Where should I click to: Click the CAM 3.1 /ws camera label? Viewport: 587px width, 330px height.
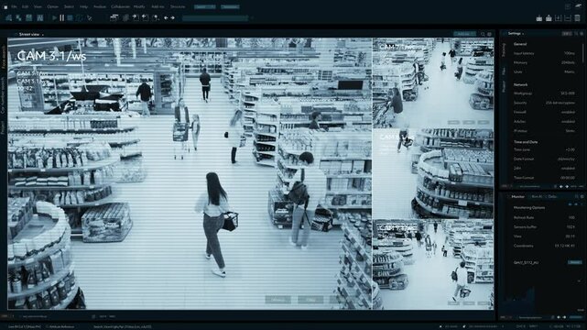click(51, 56)
